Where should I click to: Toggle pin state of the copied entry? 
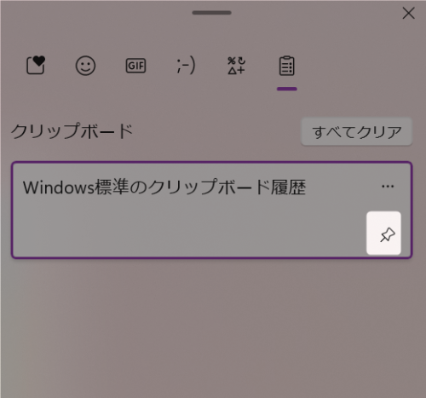pos(383,233)
